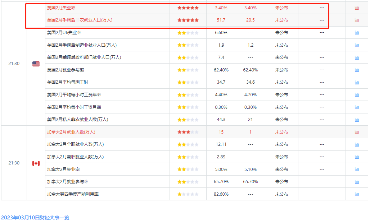Viewport: 370px width, 223px height.
Task: Open 加拿大2月就业人数(万人) red link
Action: point(71,132)
